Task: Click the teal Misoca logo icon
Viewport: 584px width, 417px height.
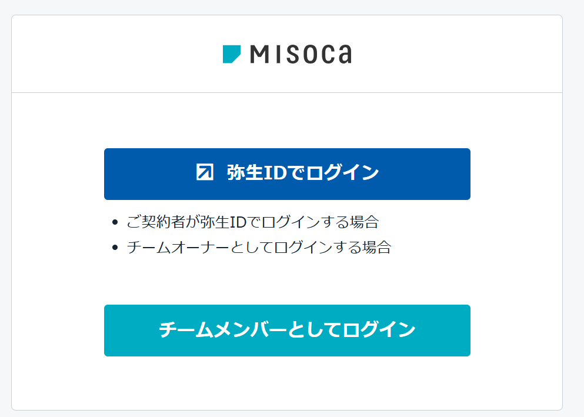Action: (231, 54)
